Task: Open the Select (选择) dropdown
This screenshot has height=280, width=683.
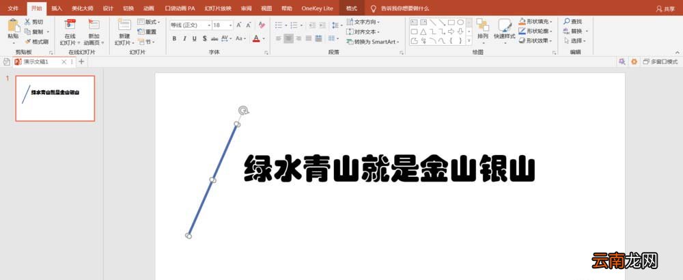Action: click(575, 41)
